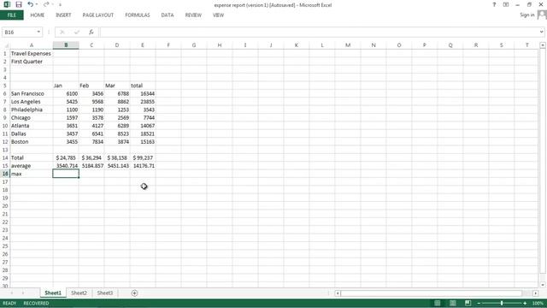The width and height of the screenshot is (547, 308).
Task: Open Ribbon Display Options icon
Action: 506,5
